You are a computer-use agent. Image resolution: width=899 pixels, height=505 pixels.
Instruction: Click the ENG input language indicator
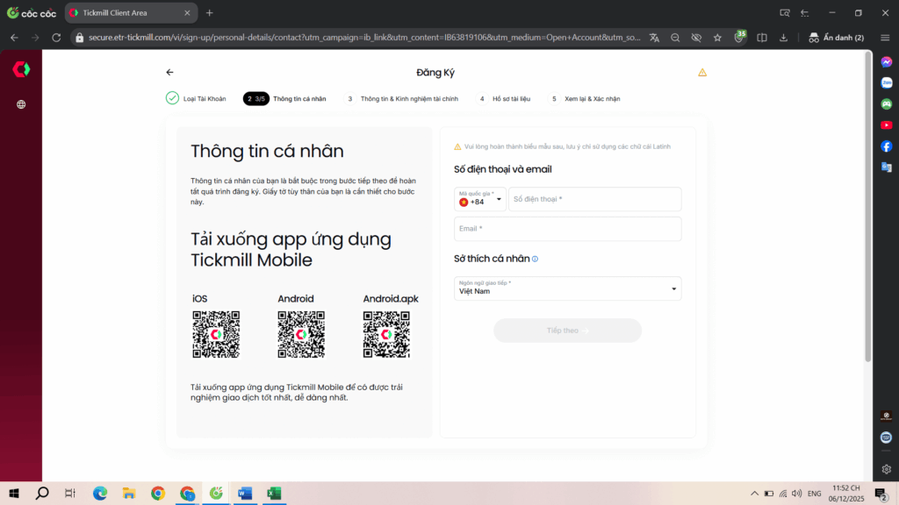pos(814,494)
